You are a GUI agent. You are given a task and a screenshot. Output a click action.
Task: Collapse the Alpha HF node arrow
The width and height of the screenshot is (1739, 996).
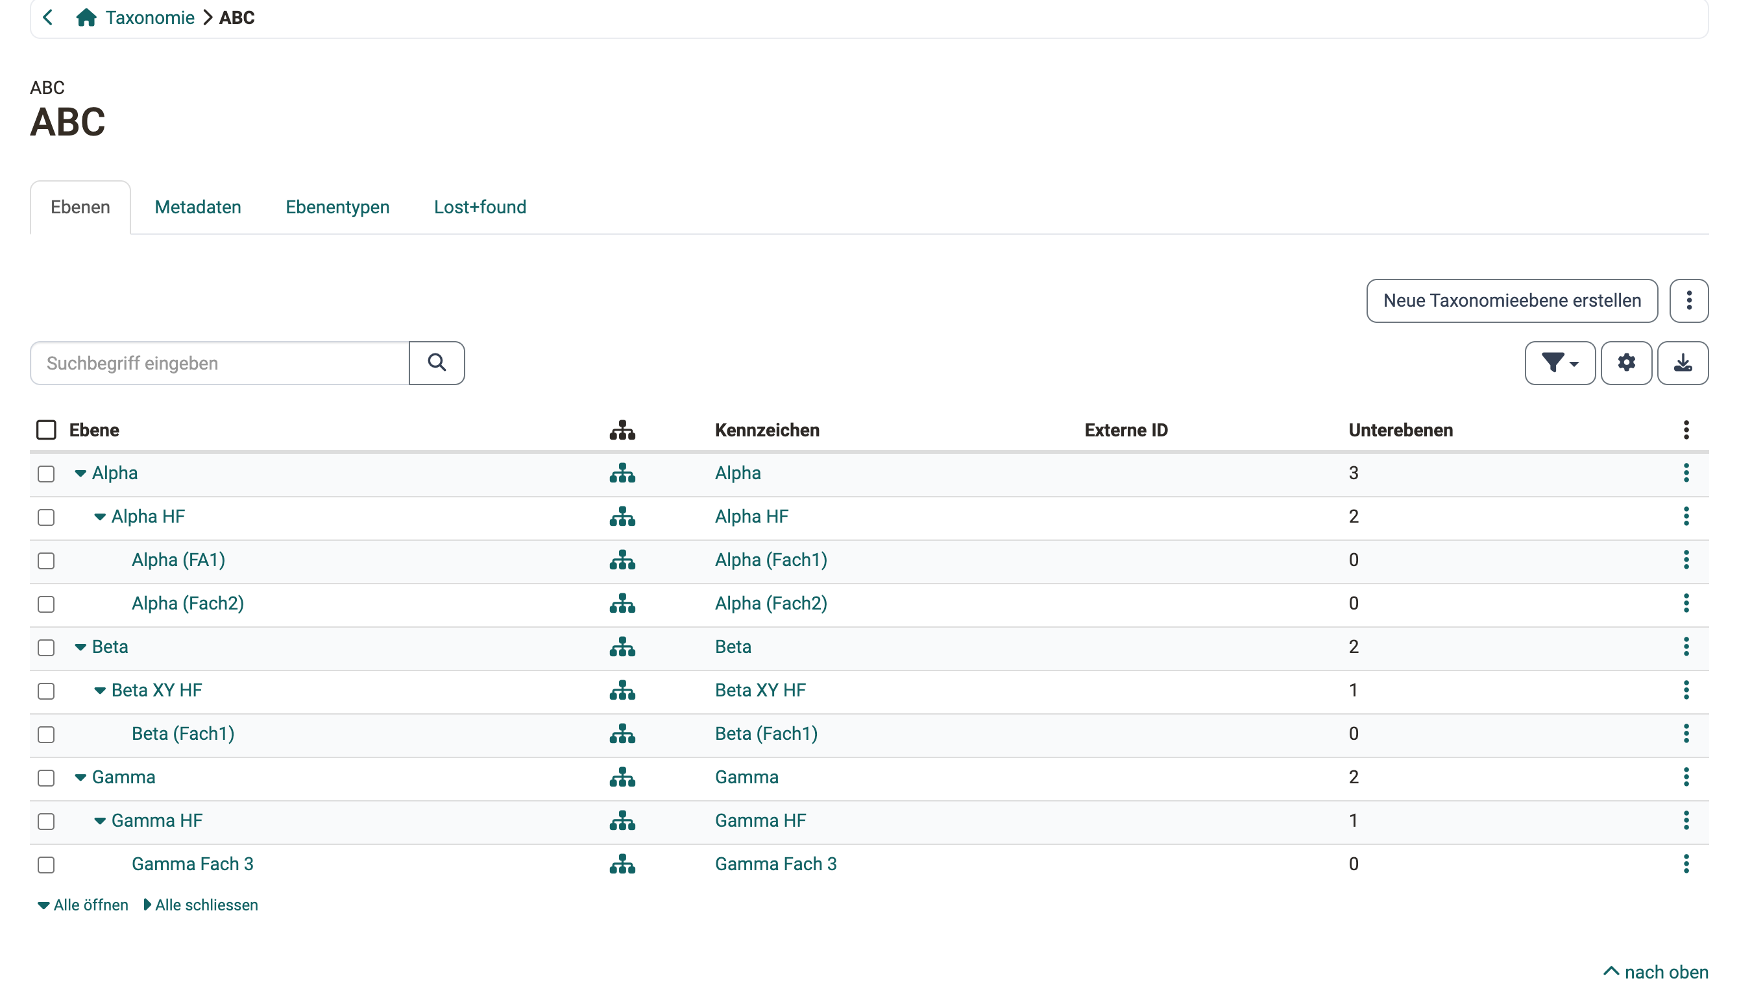coord(100,517)
